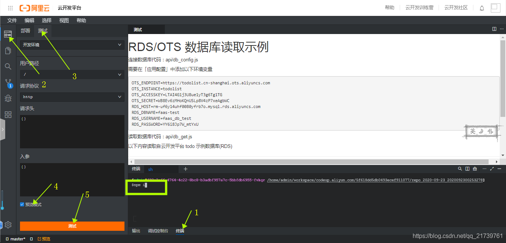Toggle the 预览模式 checkbox
The width and height of the screenshot is (506, 243).
click(x=22, y=204)
